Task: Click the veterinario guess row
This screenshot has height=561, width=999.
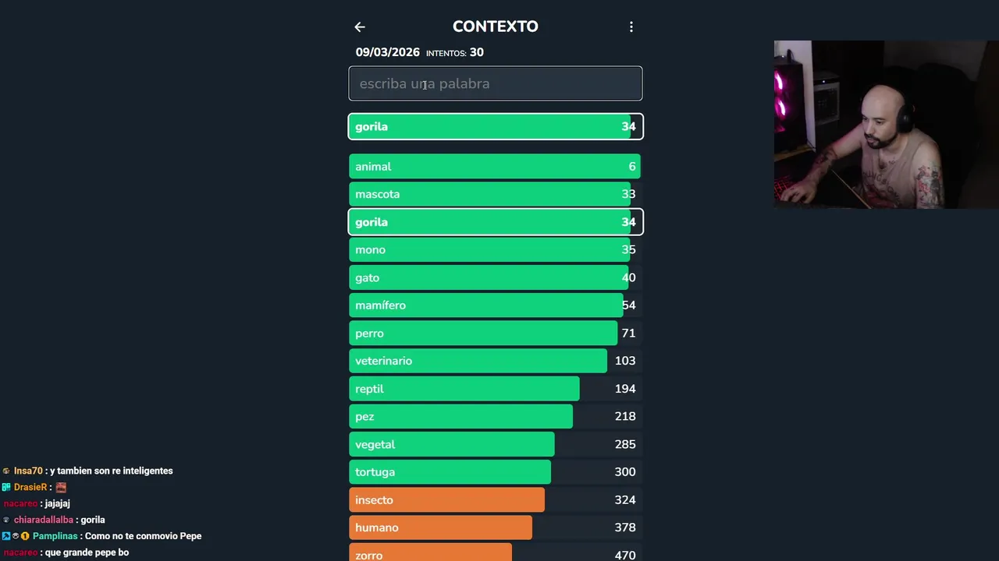Action: click(495, 361)
